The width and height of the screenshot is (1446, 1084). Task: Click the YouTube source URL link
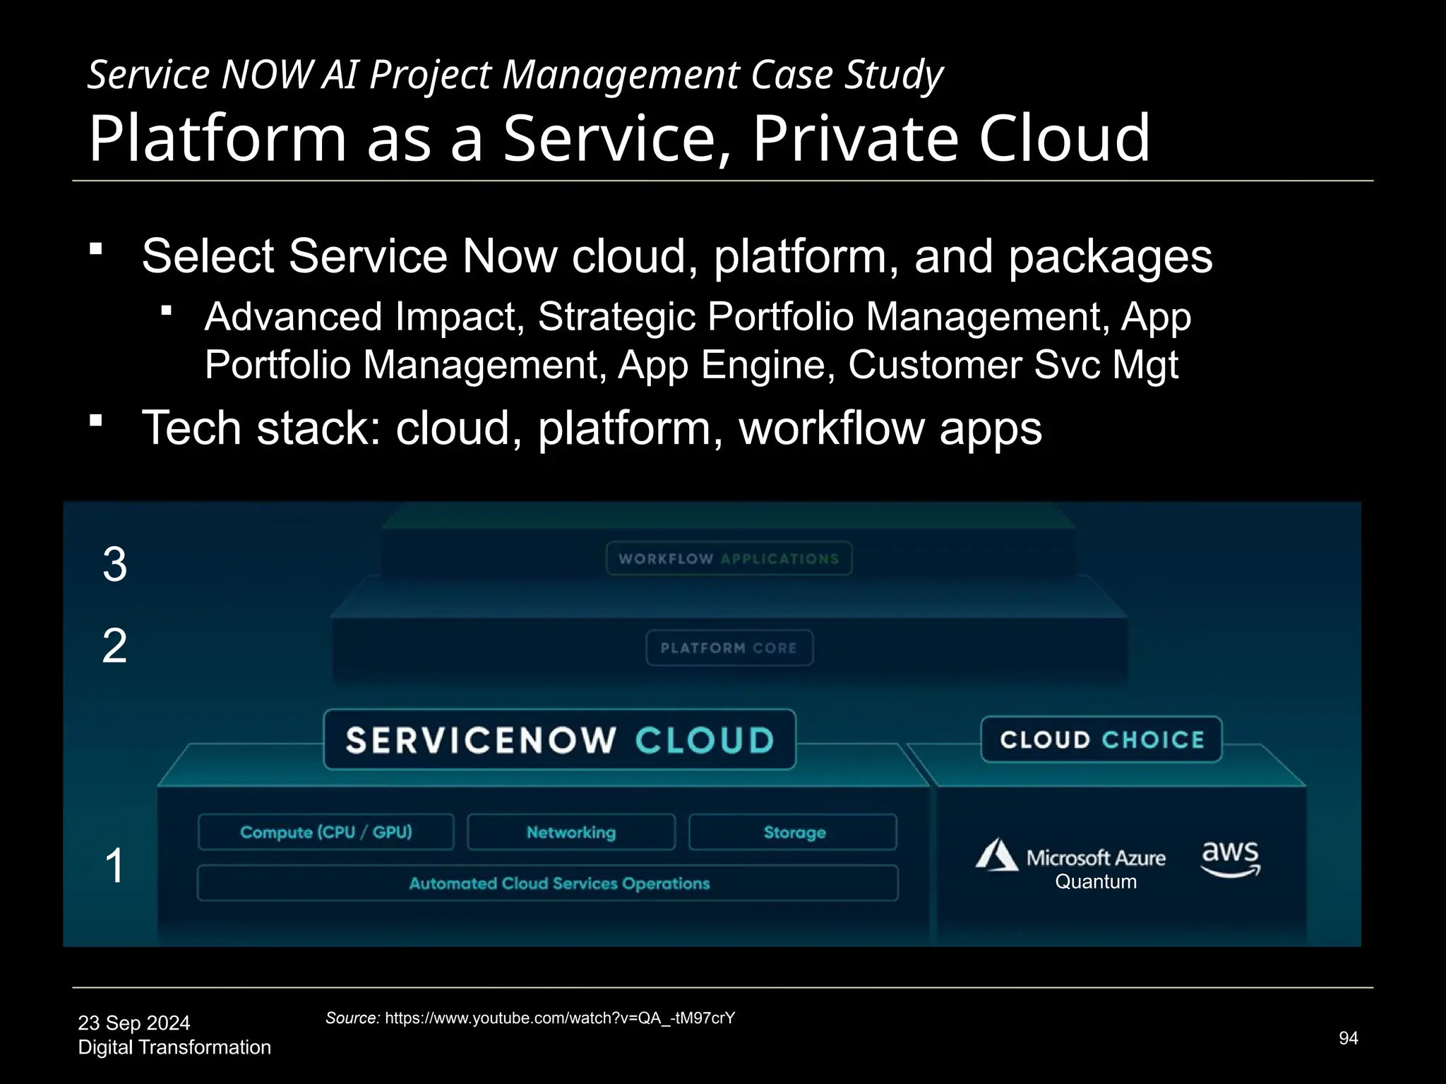point(560,1018)
